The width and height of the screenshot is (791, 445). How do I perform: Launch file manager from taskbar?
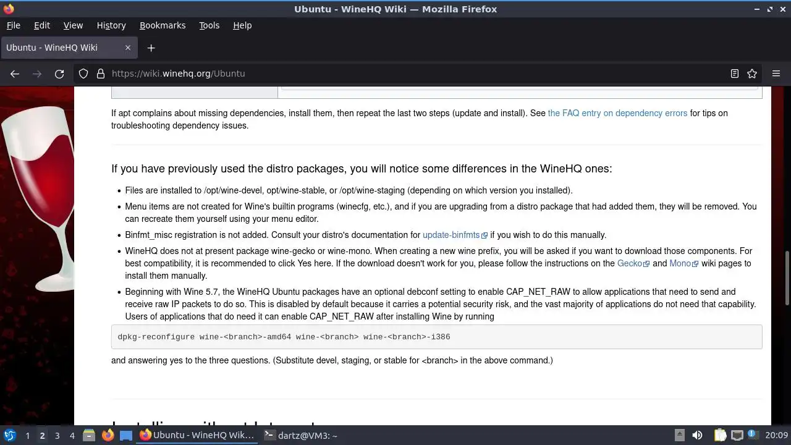(88, 435)
